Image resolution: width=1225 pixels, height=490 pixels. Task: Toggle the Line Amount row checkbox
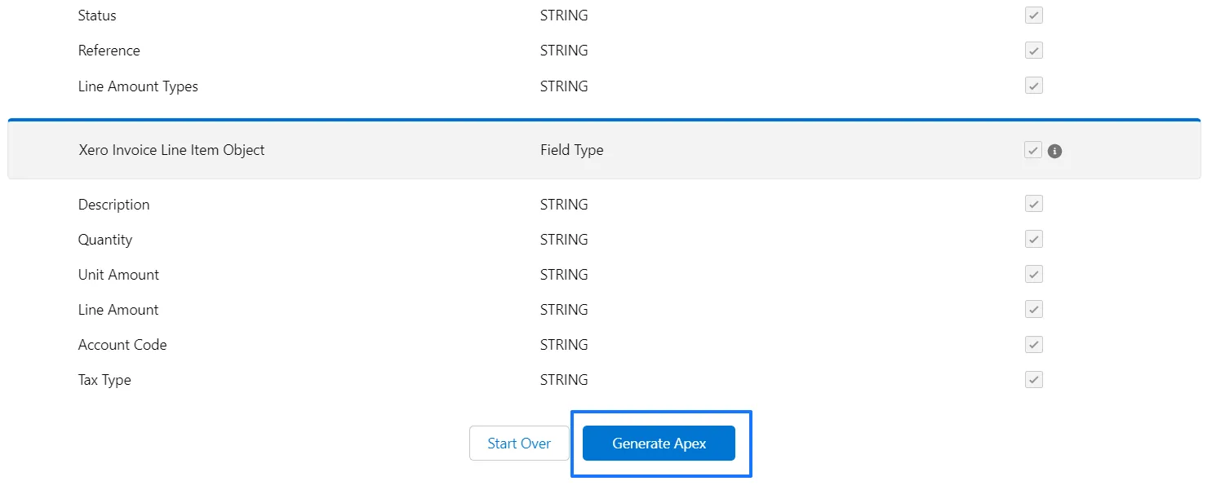(1034, 309)
